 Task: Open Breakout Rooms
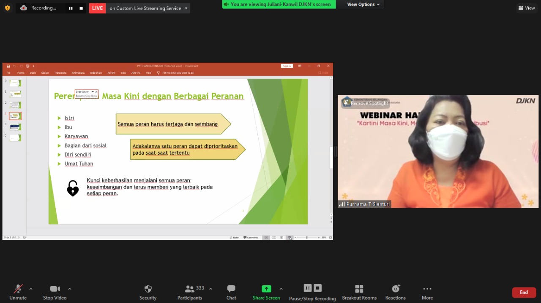coord(359,289)
